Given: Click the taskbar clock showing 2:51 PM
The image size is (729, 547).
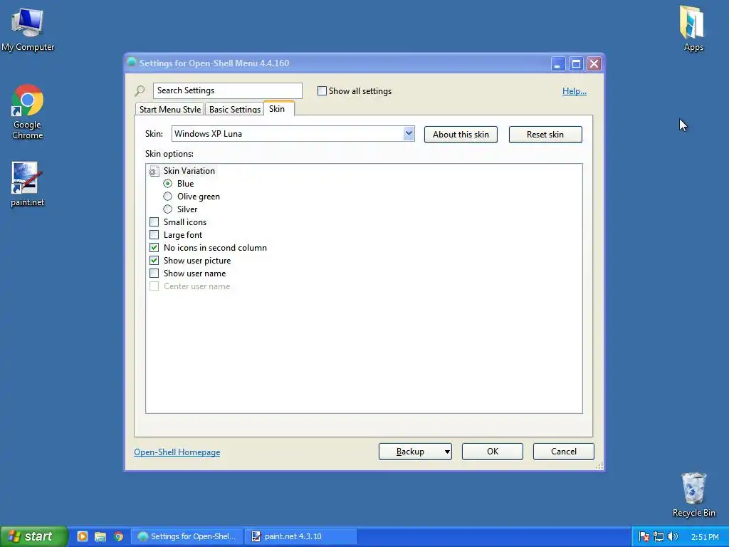Looking at the screenshot, I should 705,537.
